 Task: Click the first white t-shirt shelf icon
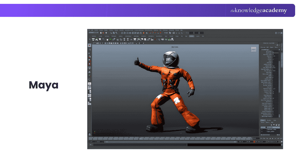pyautogui.click(x=93, y=39)
